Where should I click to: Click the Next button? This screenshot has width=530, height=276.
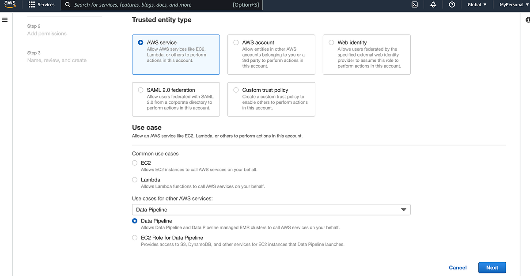pos(492,267)
